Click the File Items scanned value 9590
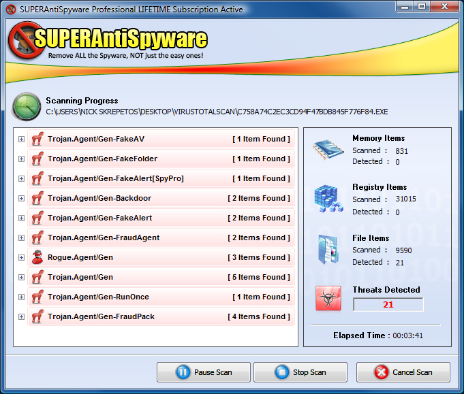 point(403,250)
